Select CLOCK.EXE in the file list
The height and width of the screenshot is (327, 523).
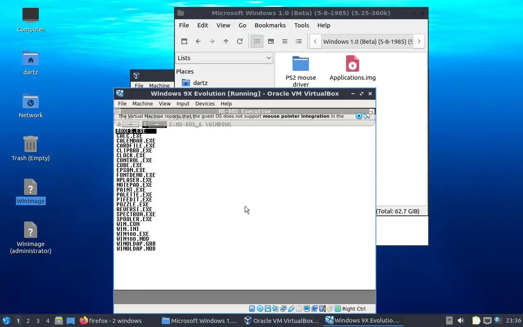pos(131,155)
